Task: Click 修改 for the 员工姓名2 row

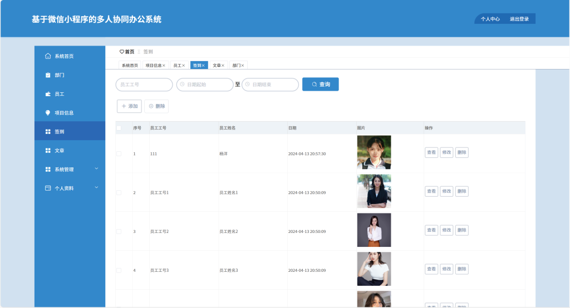Action: coord(446,230)
